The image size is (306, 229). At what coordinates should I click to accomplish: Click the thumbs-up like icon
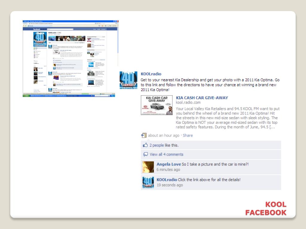click(x=145, y=145)
